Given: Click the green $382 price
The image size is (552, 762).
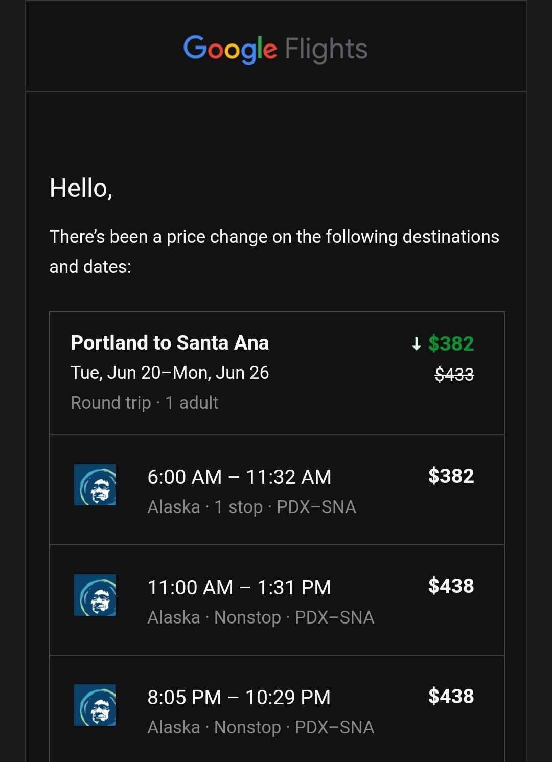Looking at the screenshot, I should coord(451,343).
